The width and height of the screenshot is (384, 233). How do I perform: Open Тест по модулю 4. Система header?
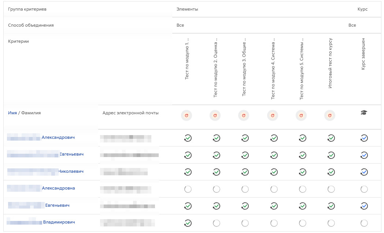pyautogui.click(x=273, y=69)
